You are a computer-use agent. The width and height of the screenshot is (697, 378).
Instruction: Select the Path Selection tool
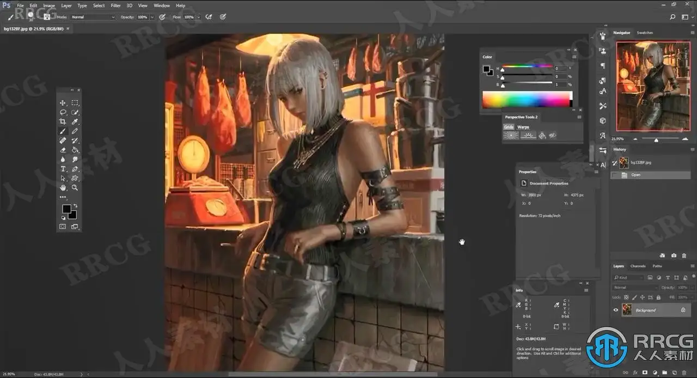pos(63,178)
